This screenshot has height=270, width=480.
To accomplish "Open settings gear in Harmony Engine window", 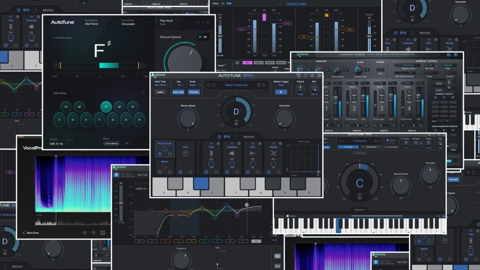I will pos(449,55).
